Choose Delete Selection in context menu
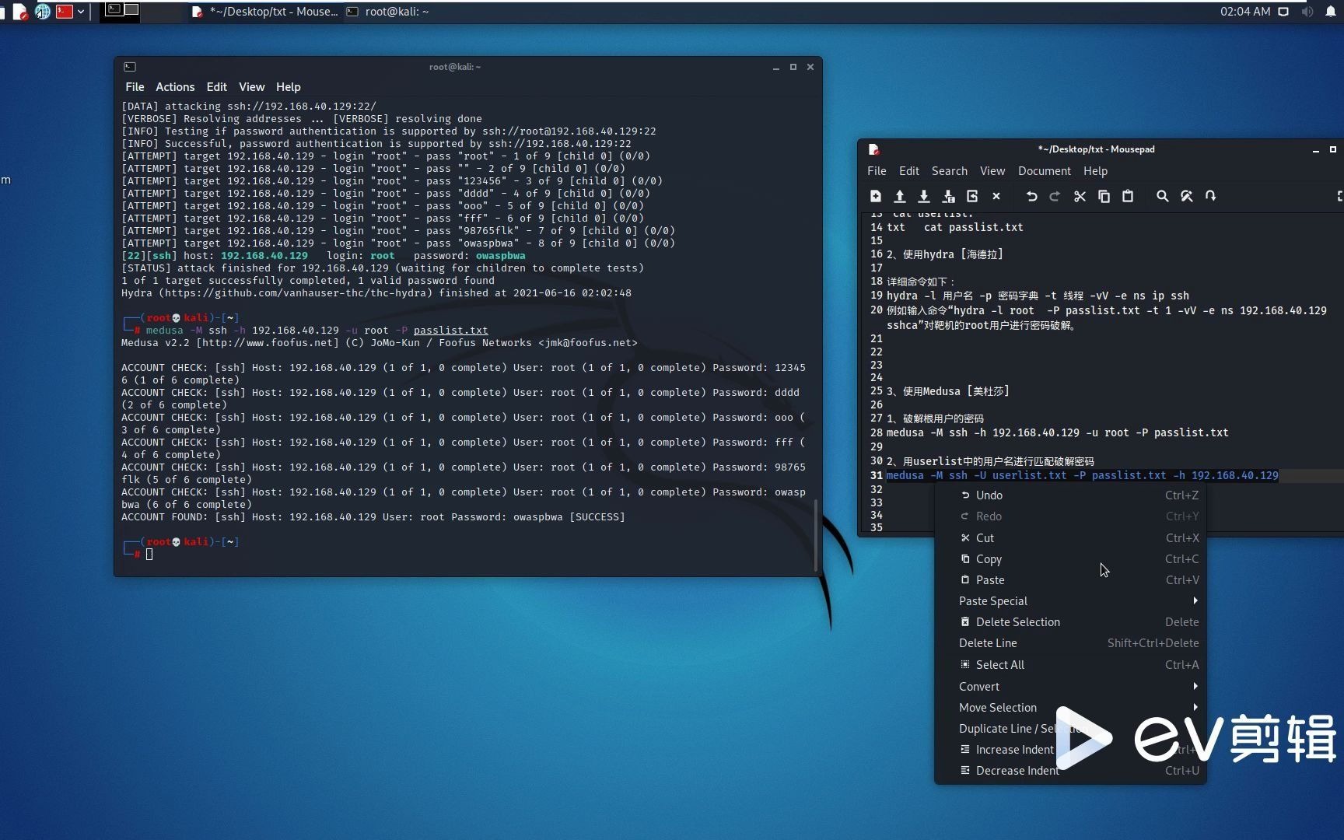Viewport: 1344px width, 840px height. click(1070, 621)
